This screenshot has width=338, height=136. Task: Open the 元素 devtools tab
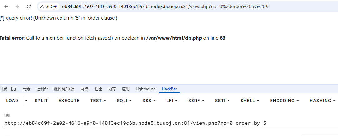point(27,89)
